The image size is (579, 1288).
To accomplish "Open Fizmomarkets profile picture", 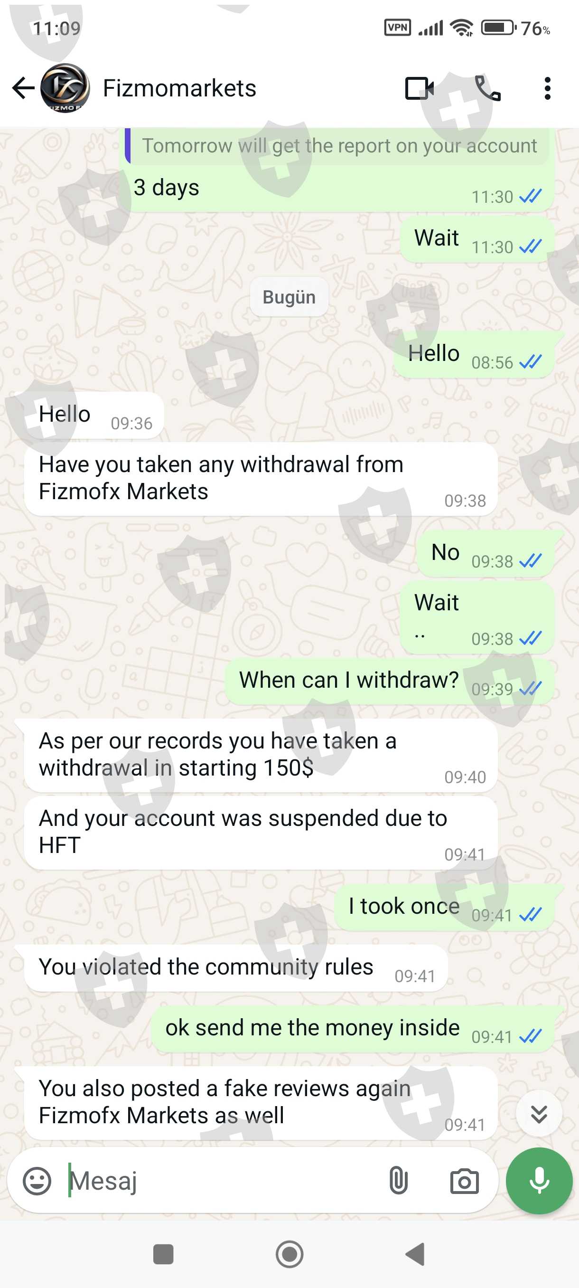I will (x=65, y=88).
